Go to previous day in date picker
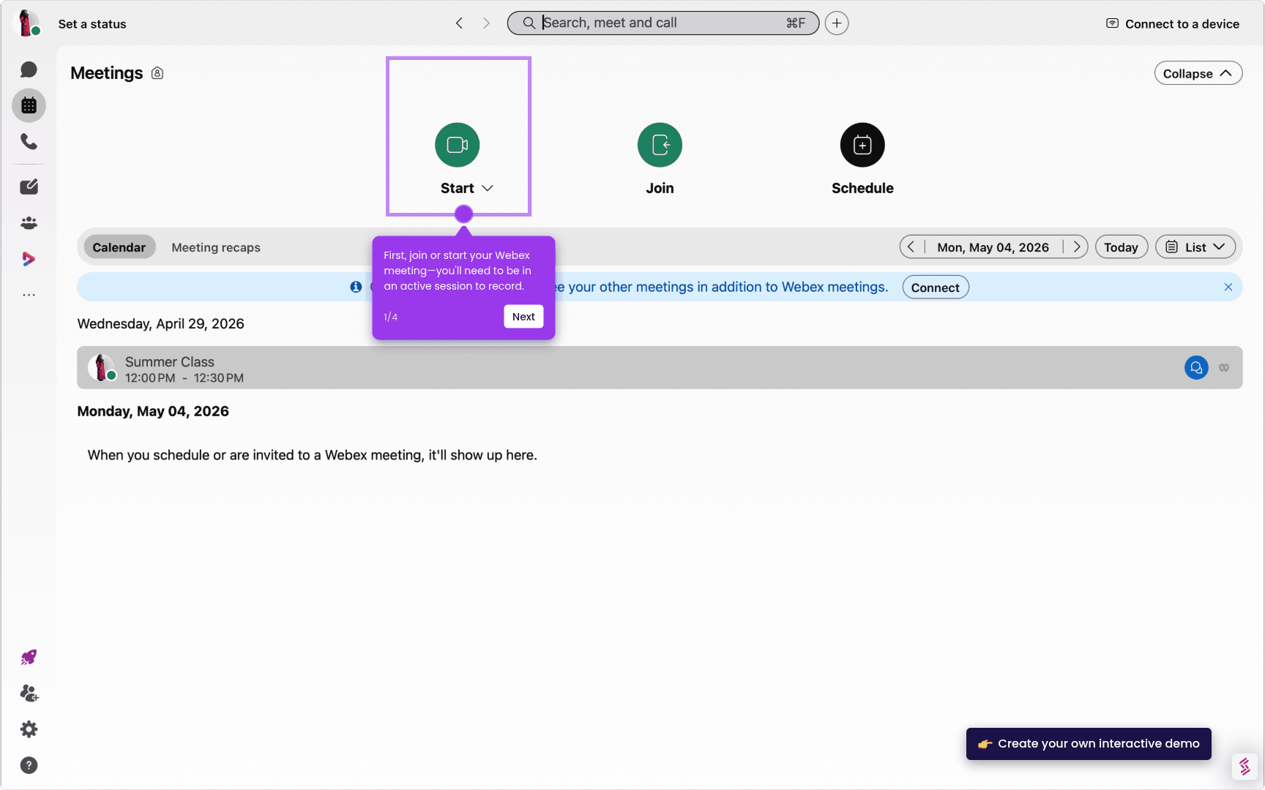 click(911, 247)
